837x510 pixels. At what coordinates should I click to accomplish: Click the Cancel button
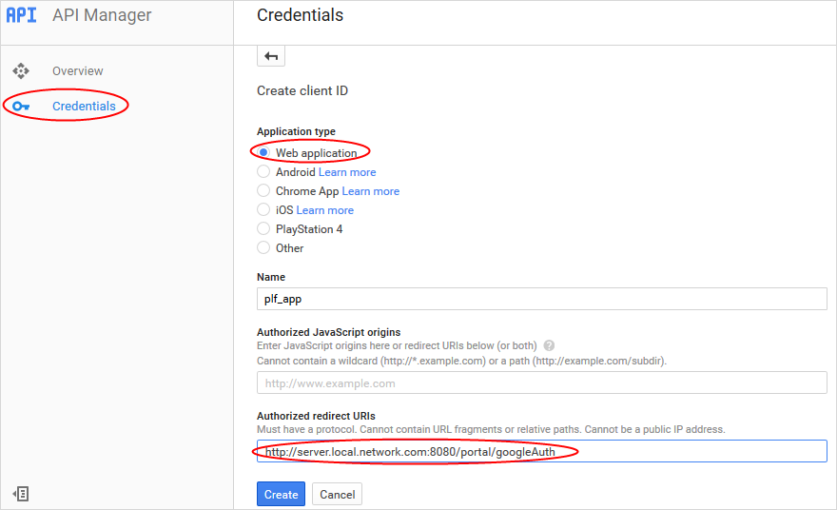[x=337, y=495]
